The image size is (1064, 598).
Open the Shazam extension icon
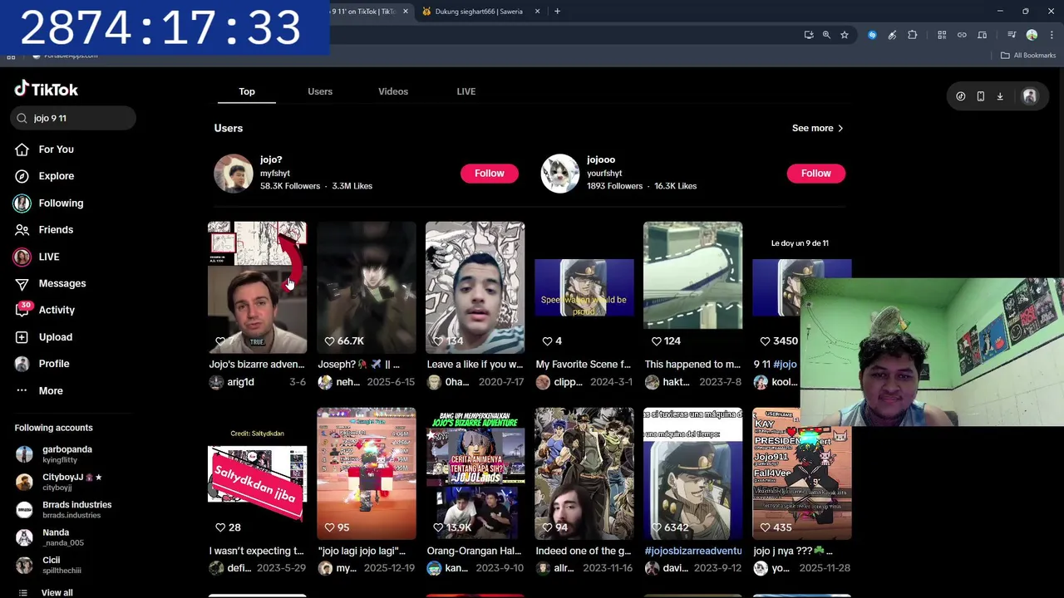872,35
